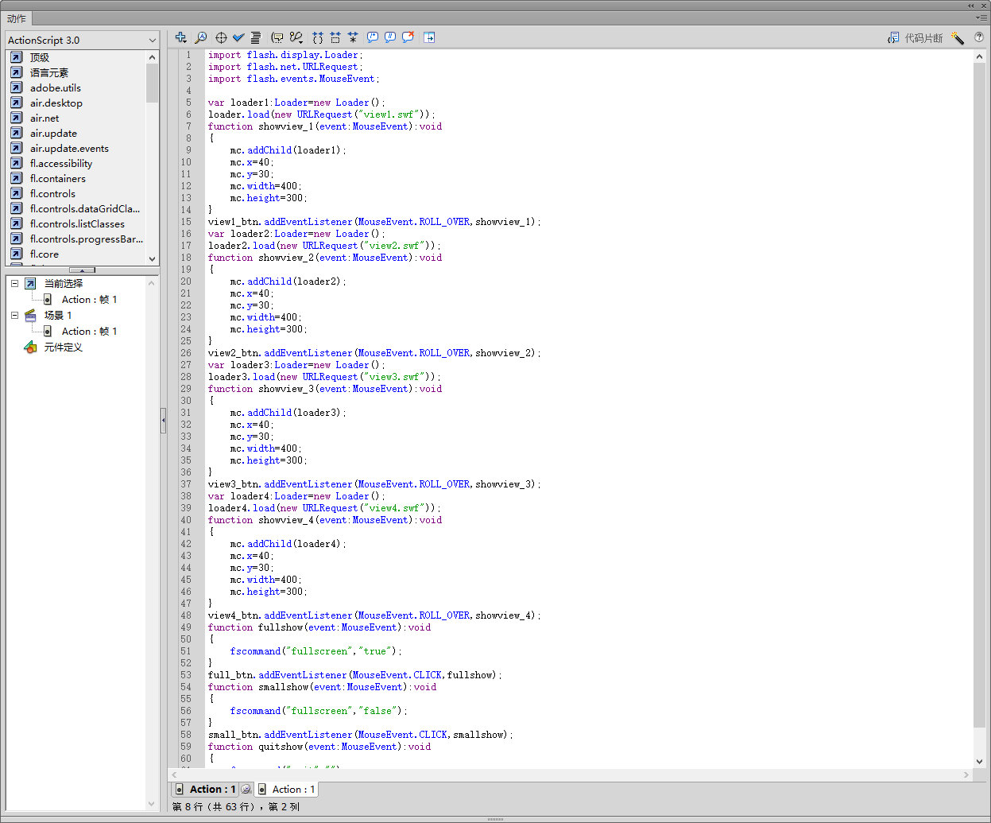Image resolution: width=991 pixels, height=823 pixels.
Task: Run check syntax with the blue checkmark
Action: 238,37
